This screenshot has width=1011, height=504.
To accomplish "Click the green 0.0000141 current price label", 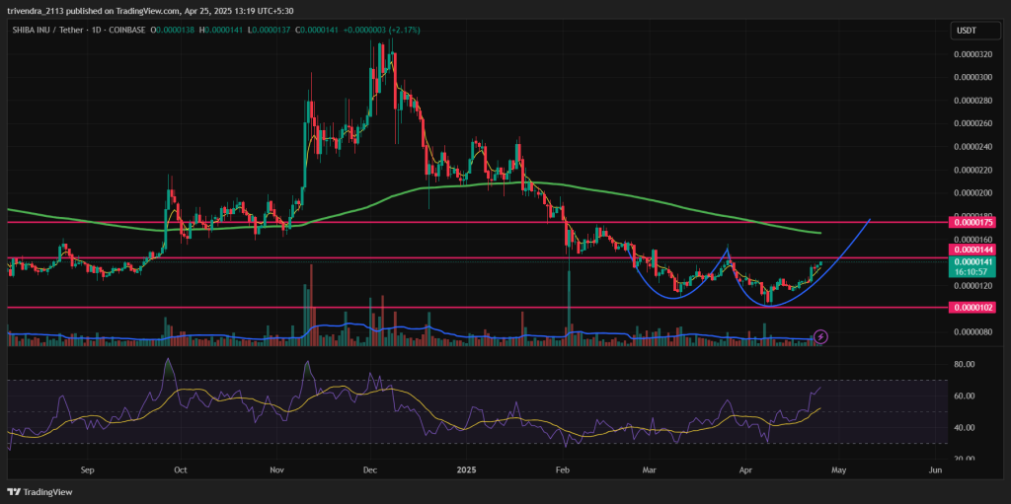I will (972, 261).
